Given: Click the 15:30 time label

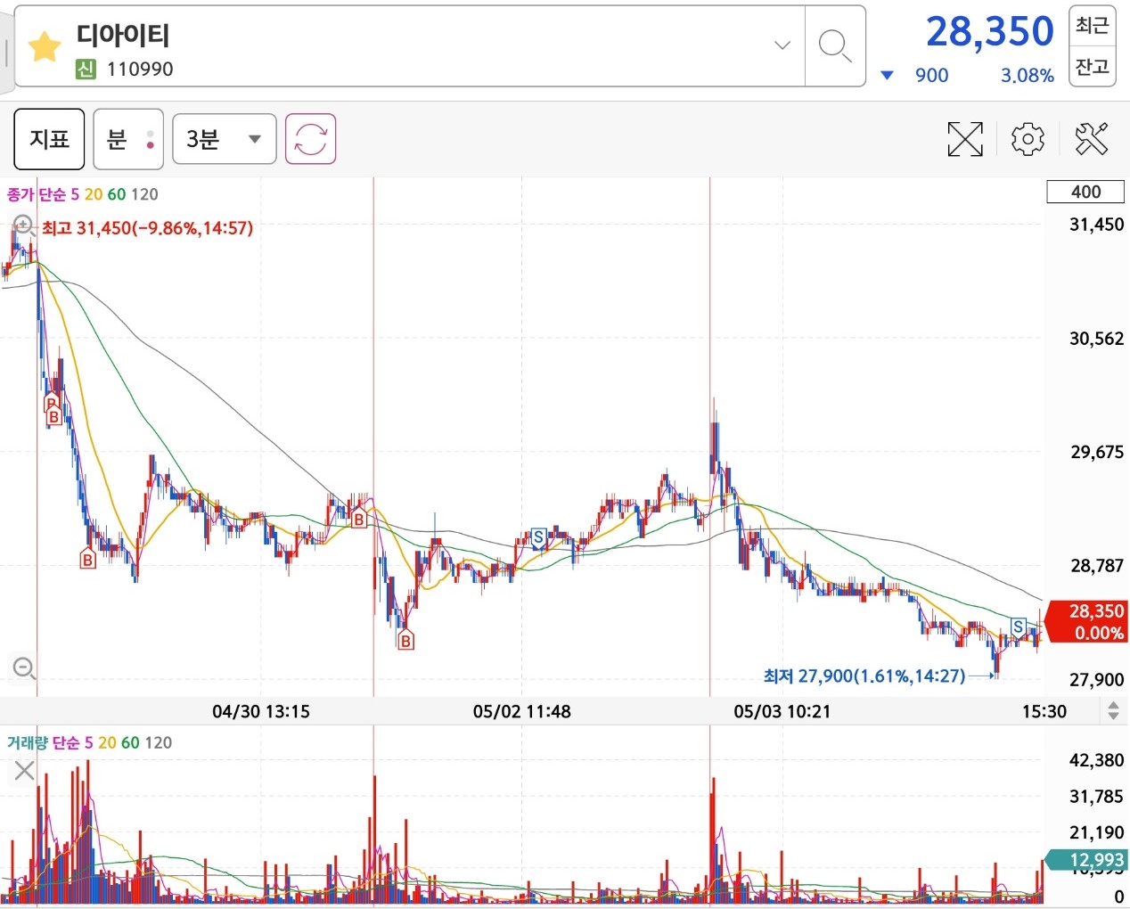Looking at the screenshot, I should pos(1044,711).
